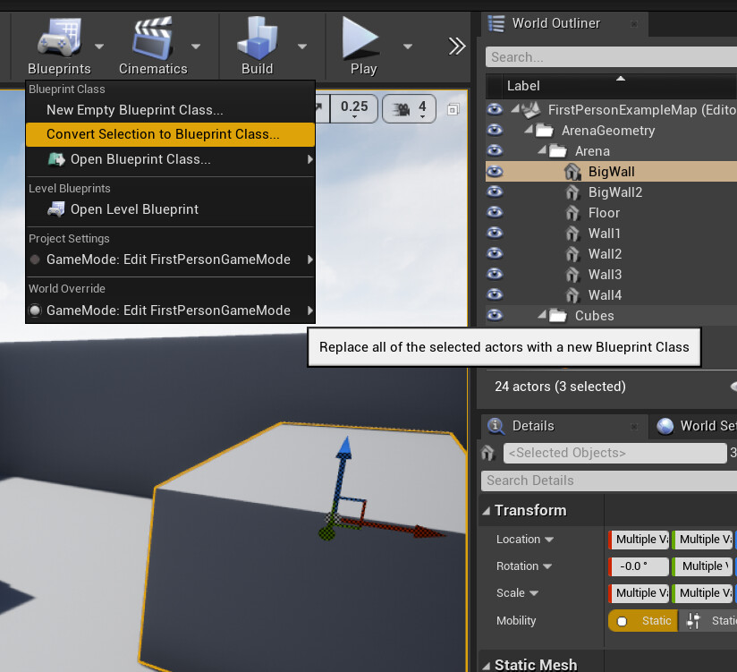The width and height of the screenshot is (737, 672).
Task: Click the Rotation X value field
Action: click(x=640, y=566)
